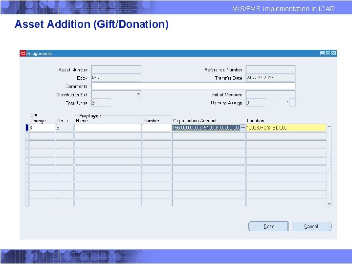The width and height of the screenshot is (352, 264).
Task: Close the Assignments window
Action: (x=333, y=53)
